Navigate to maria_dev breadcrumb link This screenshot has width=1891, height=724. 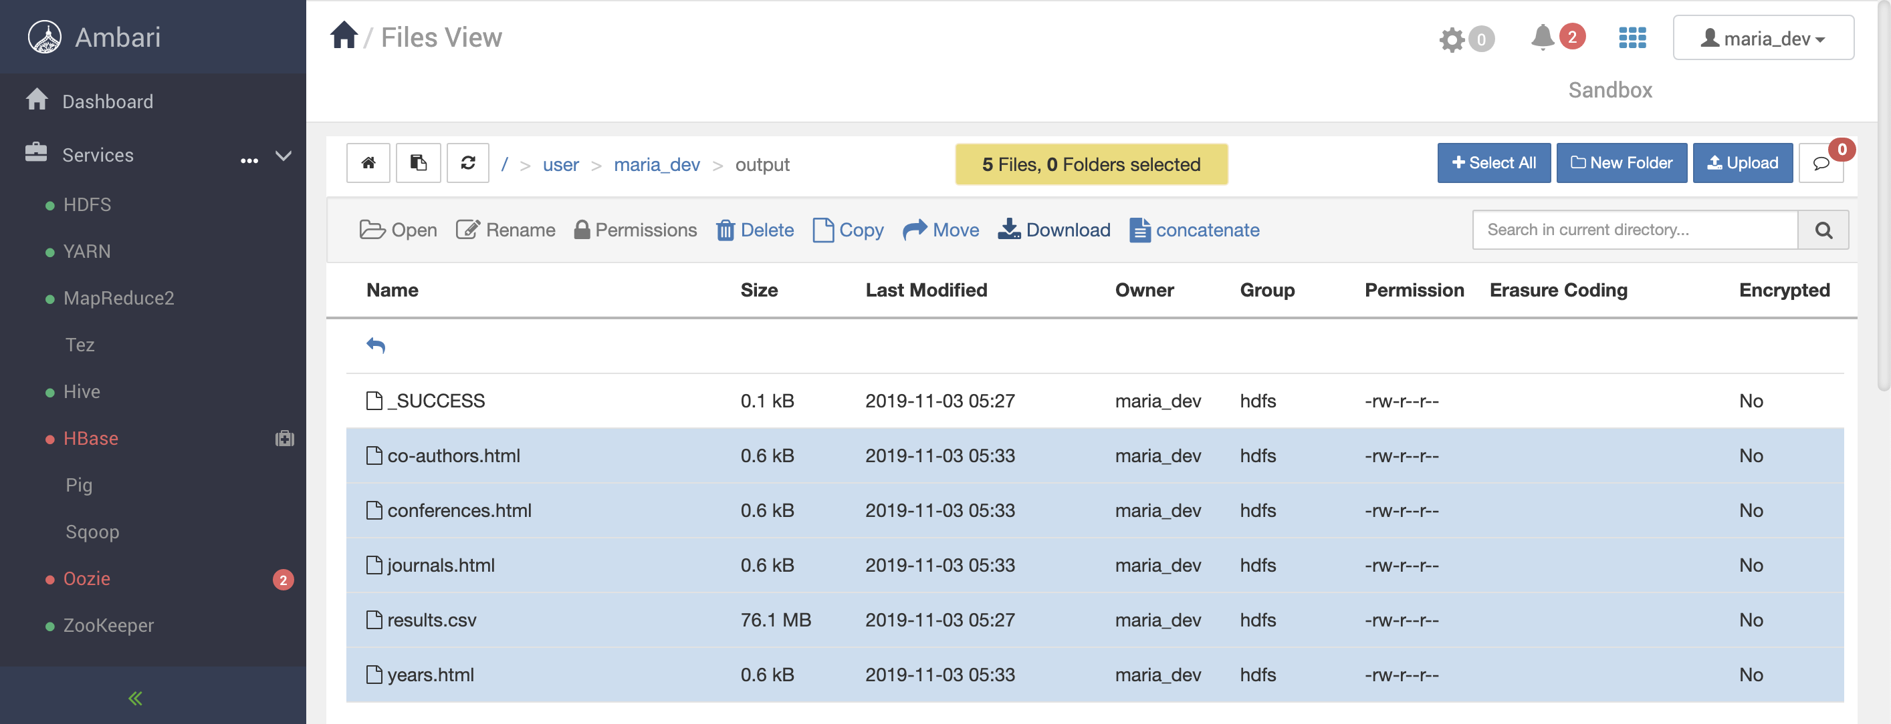(x=656, y=164)
